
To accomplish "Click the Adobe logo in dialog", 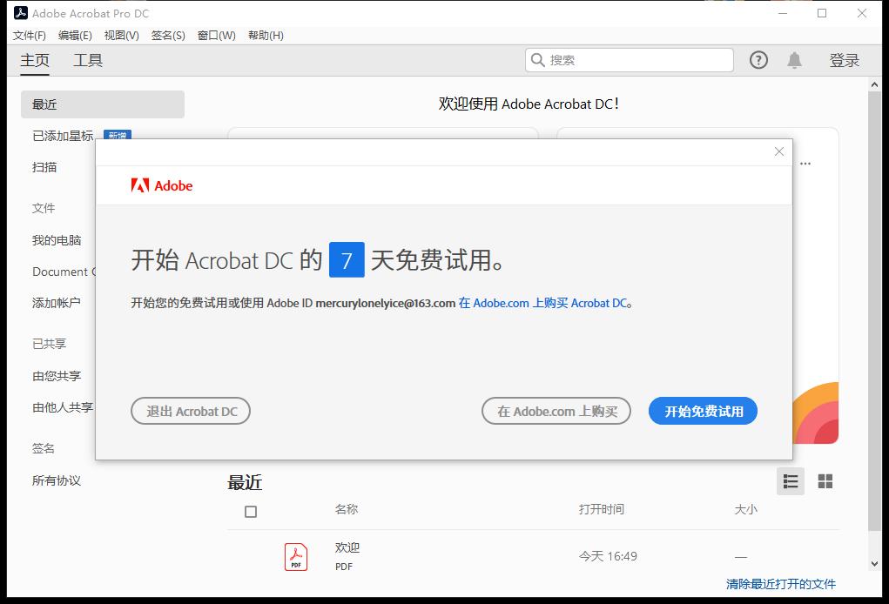I will pos(162,185).
